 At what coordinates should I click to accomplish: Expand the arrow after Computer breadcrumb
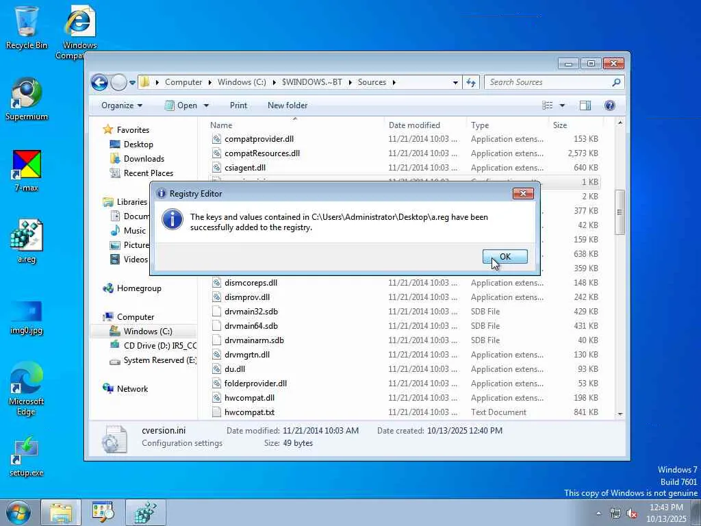coord(209,82)
